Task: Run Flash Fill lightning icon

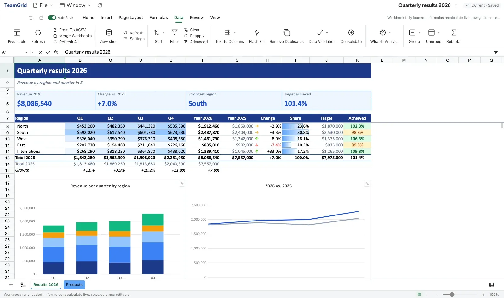Action: point(257,32)
